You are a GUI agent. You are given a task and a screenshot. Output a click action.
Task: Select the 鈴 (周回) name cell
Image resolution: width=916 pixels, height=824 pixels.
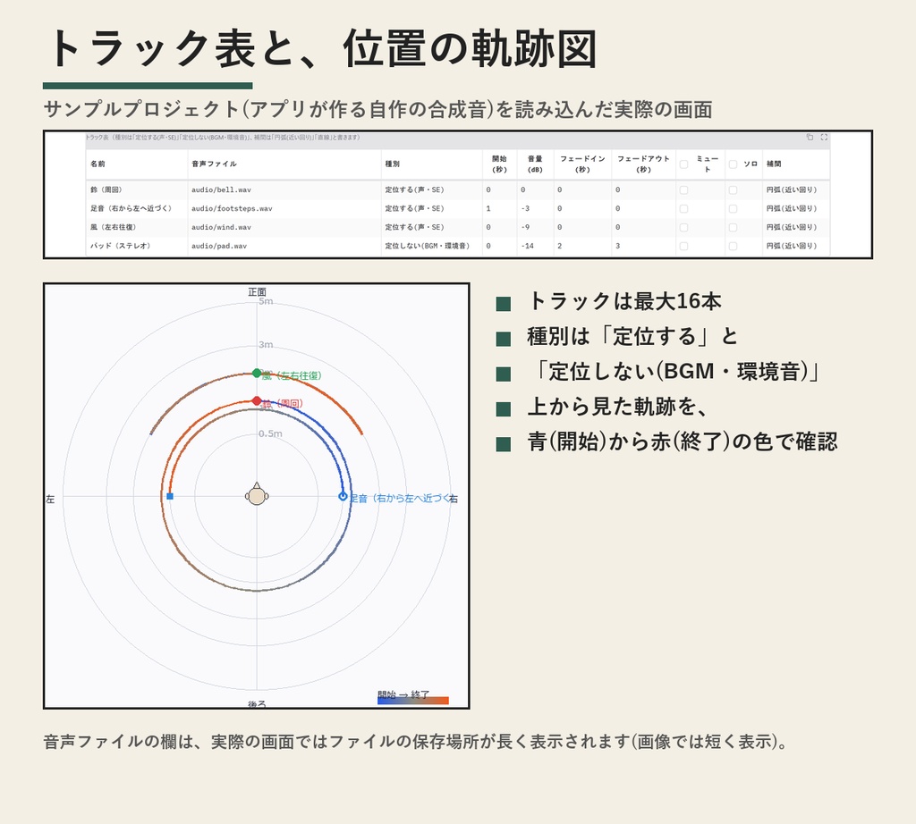137,190
